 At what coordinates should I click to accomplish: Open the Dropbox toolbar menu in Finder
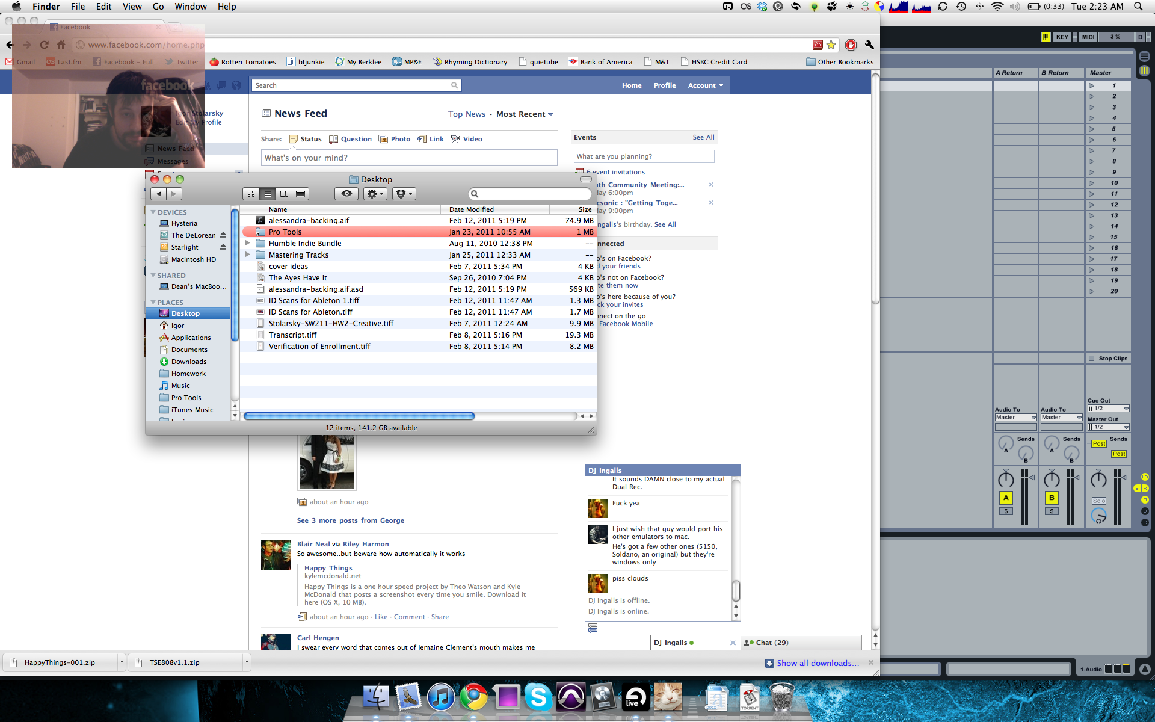click(404, 194)
